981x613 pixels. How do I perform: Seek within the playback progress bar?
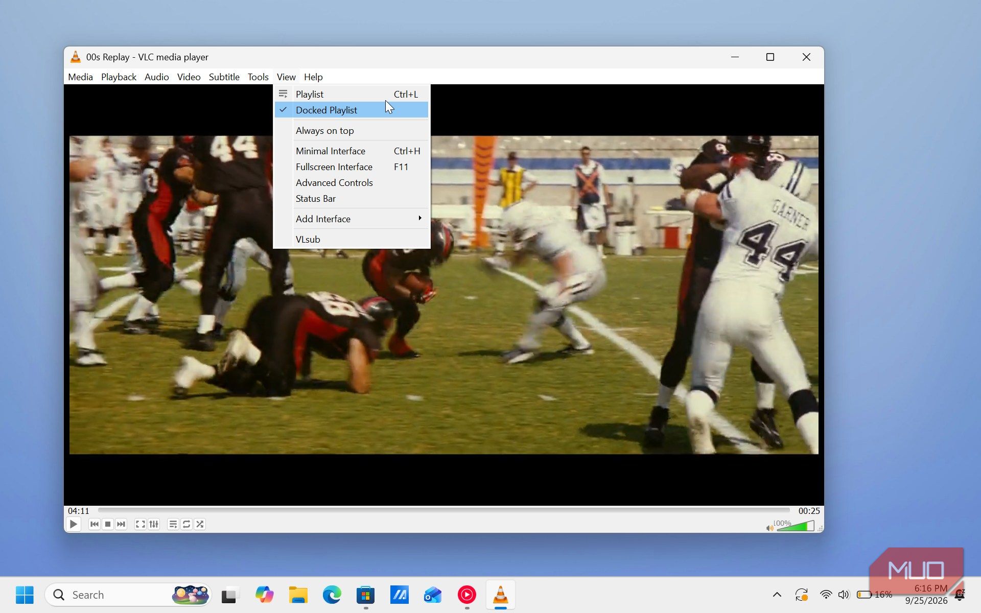tap(443, 510)
